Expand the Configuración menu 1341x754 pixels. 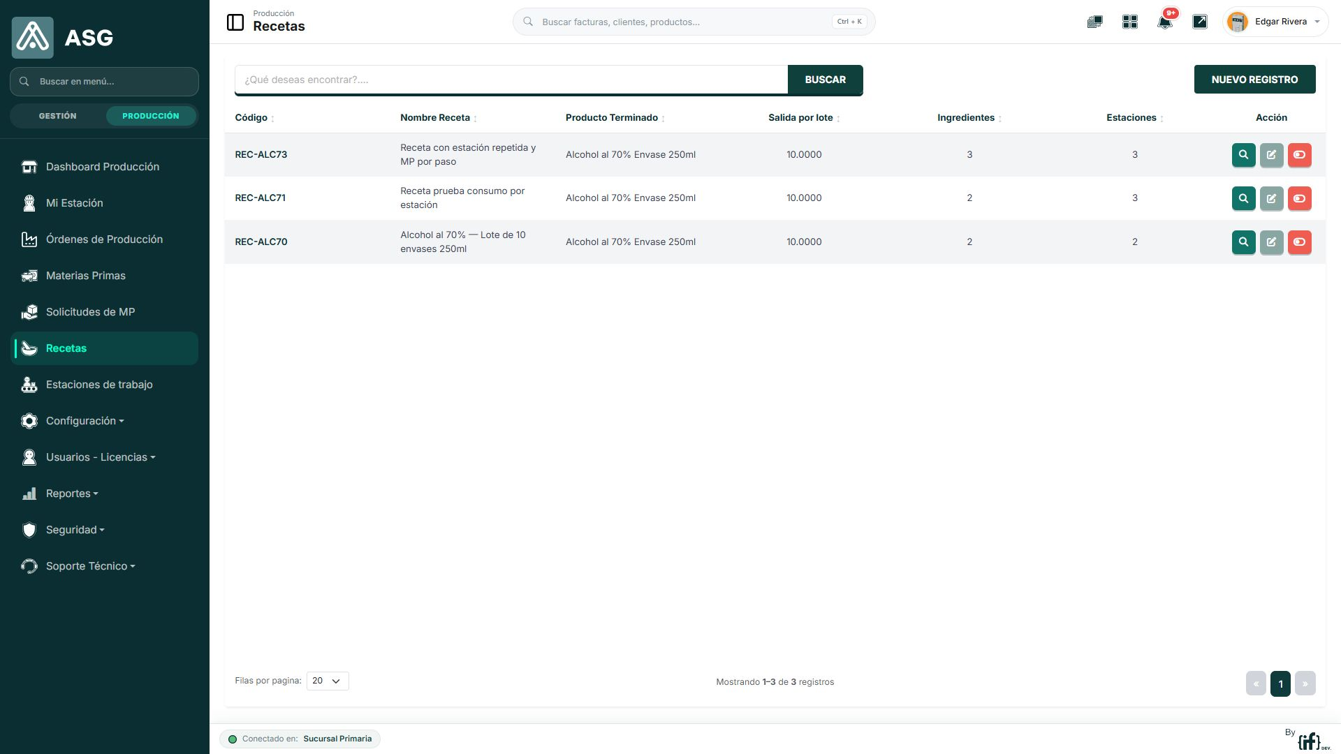(105, 421)
